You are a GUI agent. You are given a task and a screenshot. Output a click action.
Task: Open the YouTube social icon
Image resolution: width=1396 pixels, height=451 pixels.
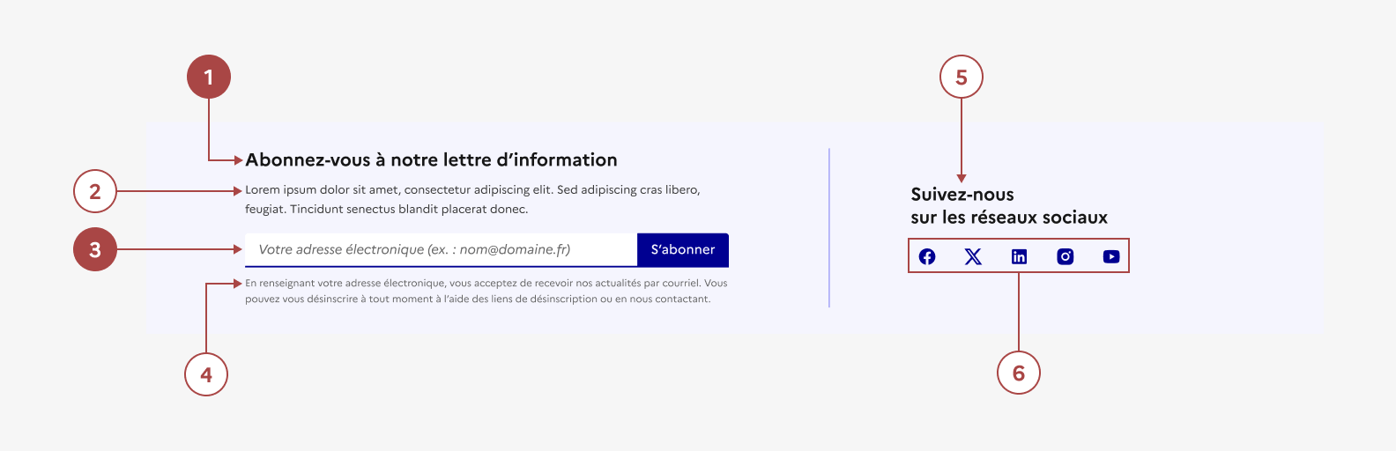1111,256
